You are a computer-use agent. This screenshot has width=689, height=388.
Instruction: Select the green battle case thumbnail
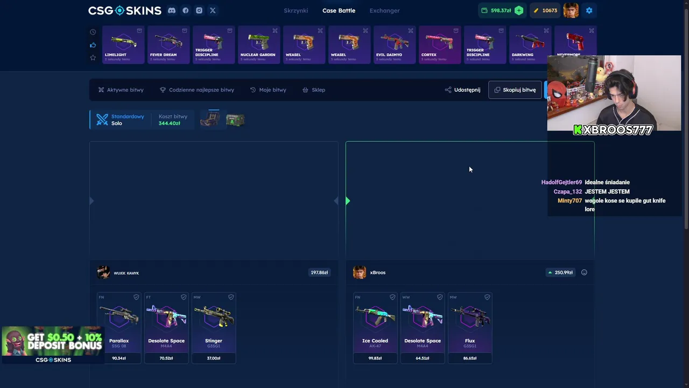tap(235, 120)
